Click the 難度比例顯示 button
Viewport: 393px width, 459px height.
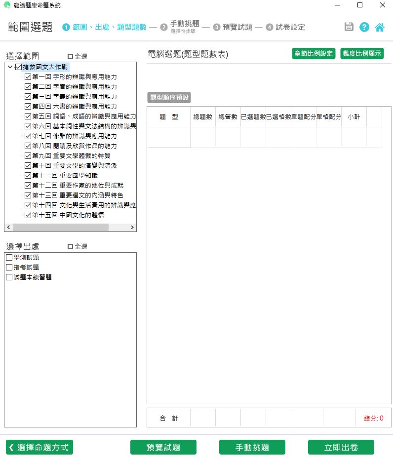(362, 54)
